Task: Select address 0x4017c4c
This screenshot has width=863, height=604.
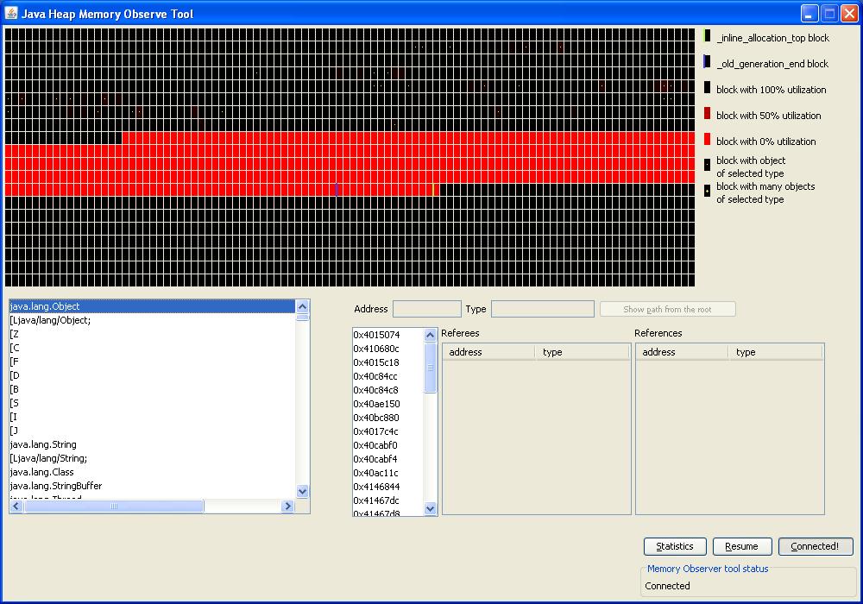Action: coord(388,431)
